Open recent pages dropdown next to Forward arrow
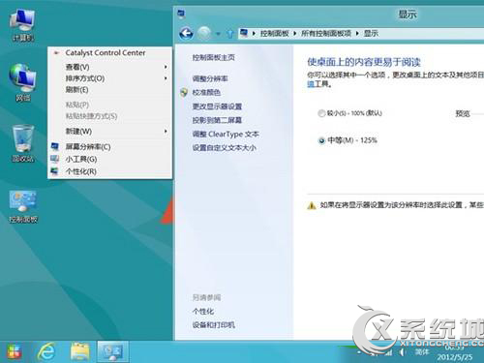Viewport: 484px width, 363px height. click(218, 34)
